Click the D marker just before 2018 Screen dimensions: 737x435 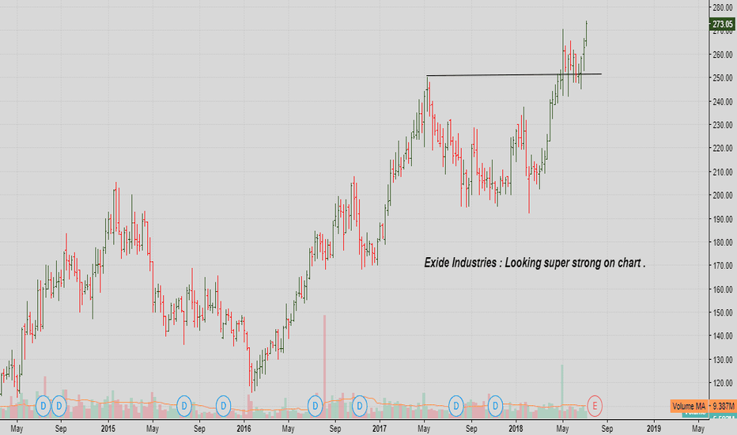(495, 406)
